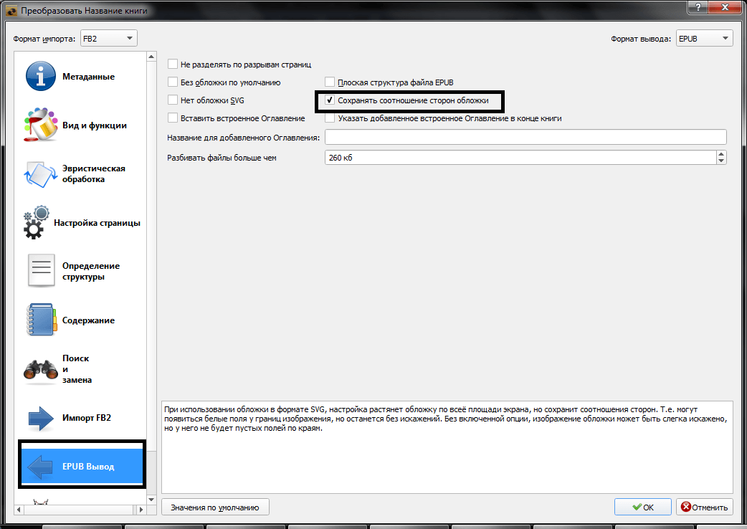Select the EPUB Вывод tab
The image size is (747, 529).
pyautogui.click(x=81, y=467)
